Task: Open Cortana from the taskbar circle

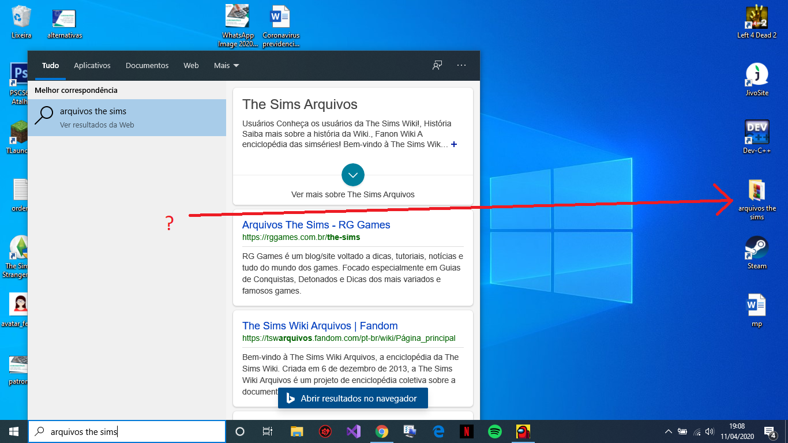Action: (240, 431)
